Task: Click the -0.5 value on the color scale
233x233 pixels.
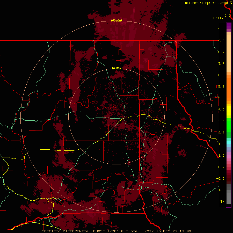Action: (220, 179)
